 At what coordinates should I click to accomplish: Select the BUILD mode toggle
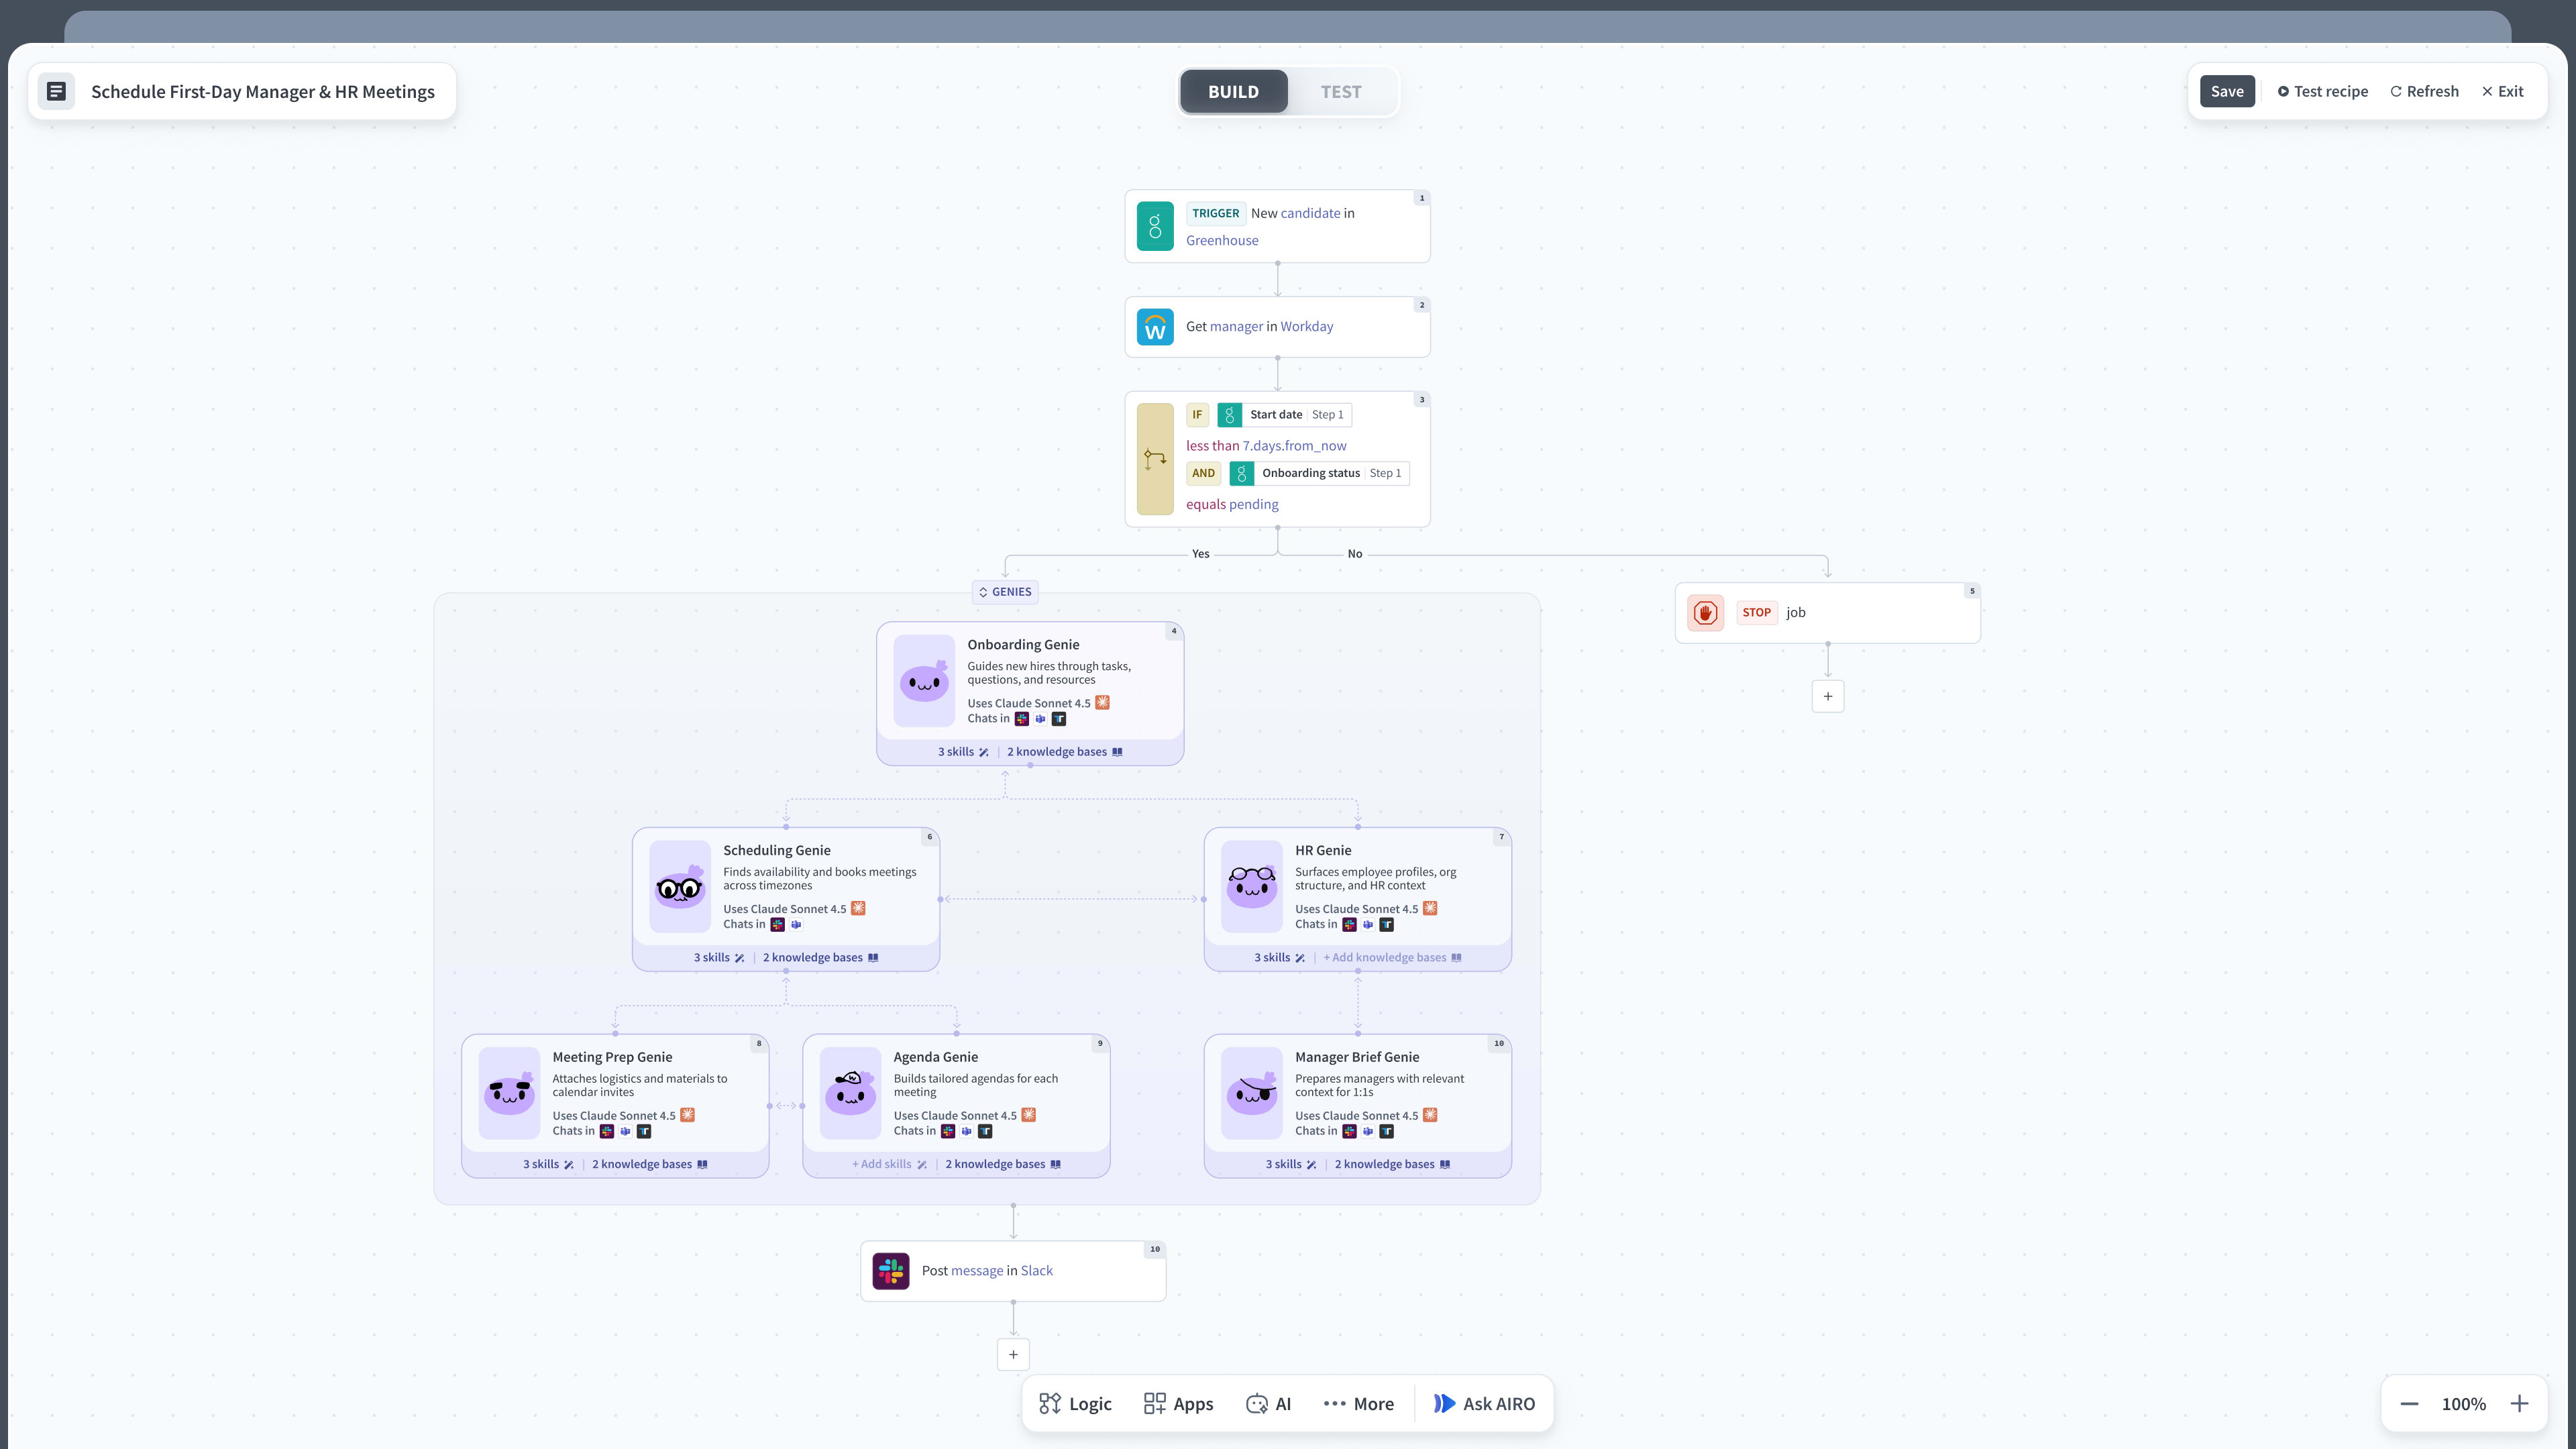(1233, 92)
